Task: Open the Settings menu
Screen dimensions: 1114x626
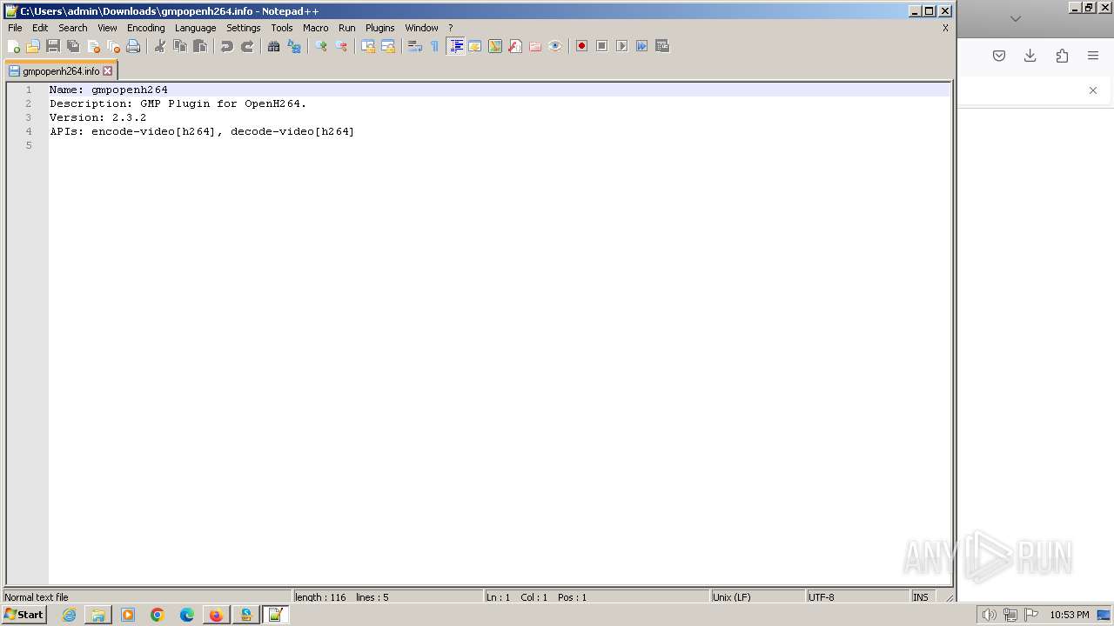Action: pos(244,28)
